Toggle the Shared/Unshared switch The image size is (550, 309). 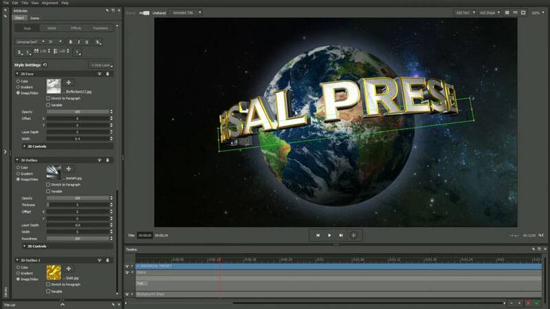pyautogui.click(x=144, y=13)
